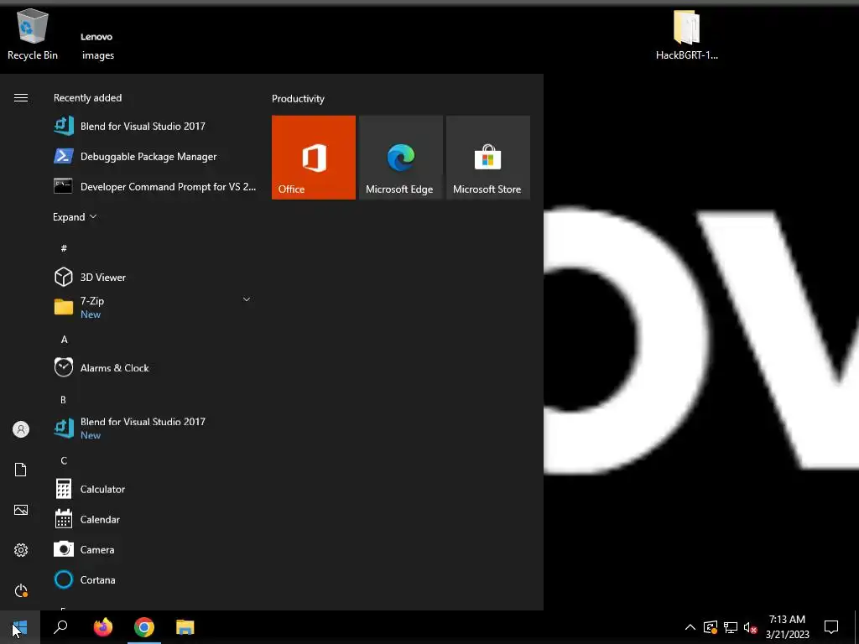Open the Calendar app

155,519
